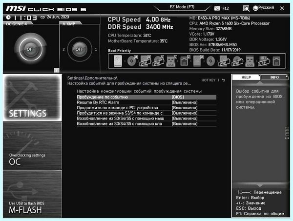The width and height of the screenshot is (293, 221).
Task: Click the DDR Voltage: 1.304V line
Action: [208, 40]
